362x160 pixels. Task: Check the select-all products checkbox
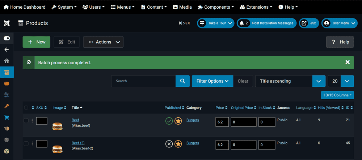(26, 108)
